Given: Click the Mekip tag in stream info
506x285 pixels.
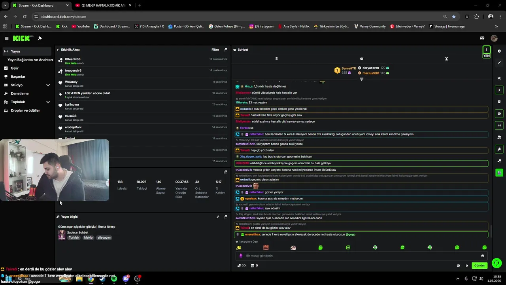Looking at the screenshot, I should point(88,238).
